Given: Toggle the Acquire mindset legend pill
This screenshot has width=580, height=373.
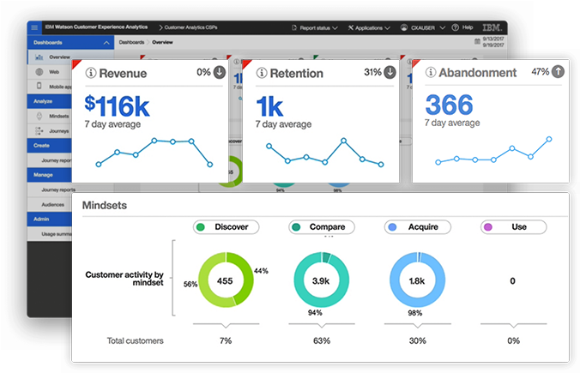Looking at the screenshot, I should 418,227.
